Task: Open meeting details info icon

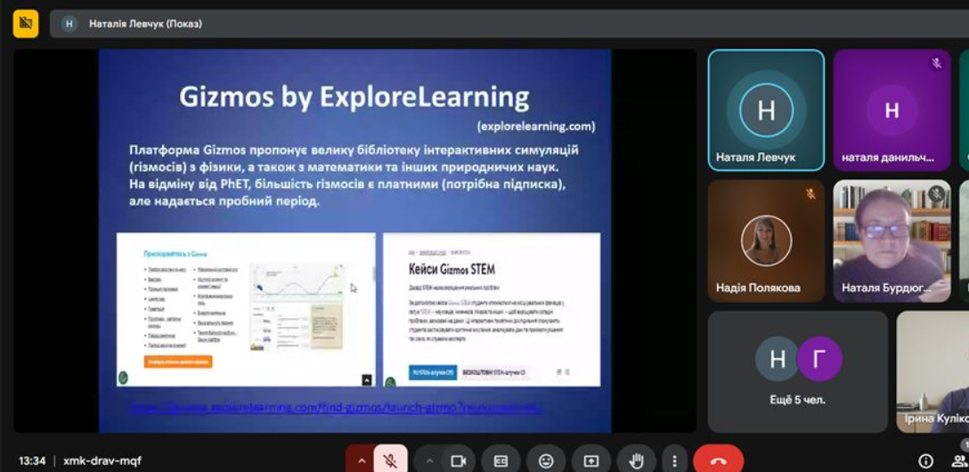Action: coord(925,461)
